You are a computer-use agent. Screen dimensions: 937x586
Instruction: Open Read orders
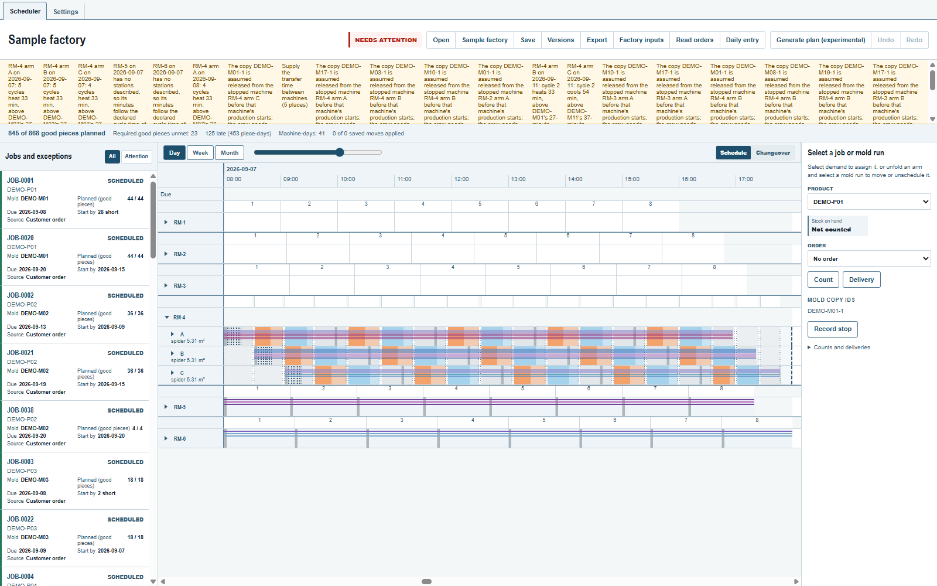(695, 40)
